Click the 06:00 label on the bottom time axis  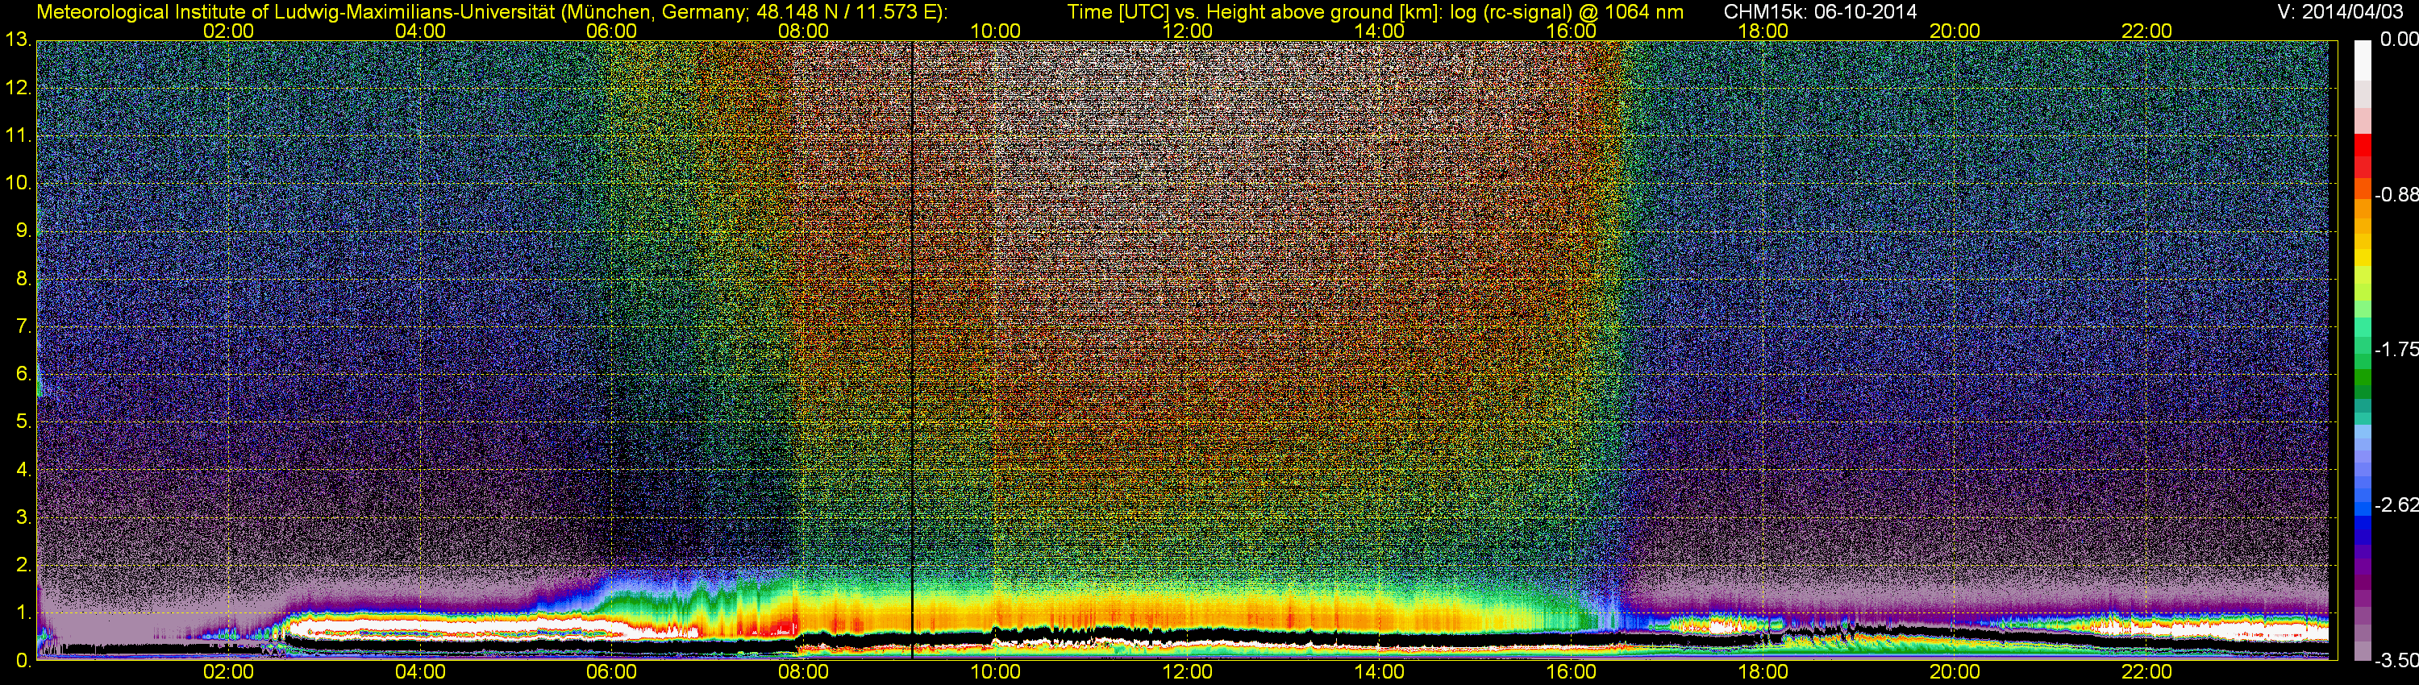pyautogui.click(x=611, y=673)
